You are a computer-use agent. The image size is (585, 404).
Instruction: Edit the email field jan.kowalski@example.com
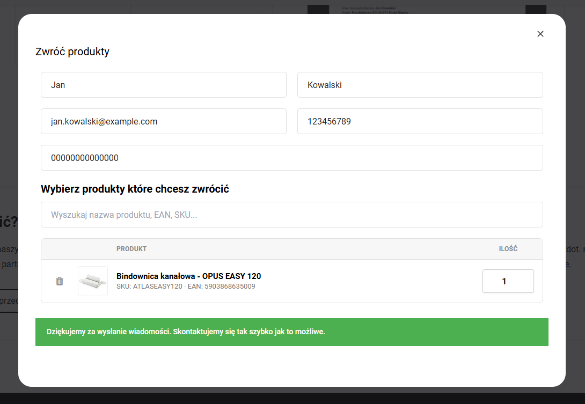[163, 121]
